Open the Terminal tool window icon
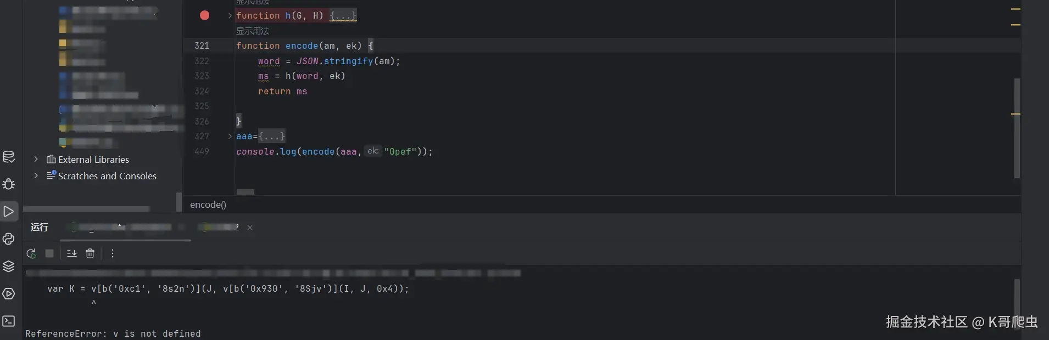Viewport: 1049px width, 340px height. point(9,321)
